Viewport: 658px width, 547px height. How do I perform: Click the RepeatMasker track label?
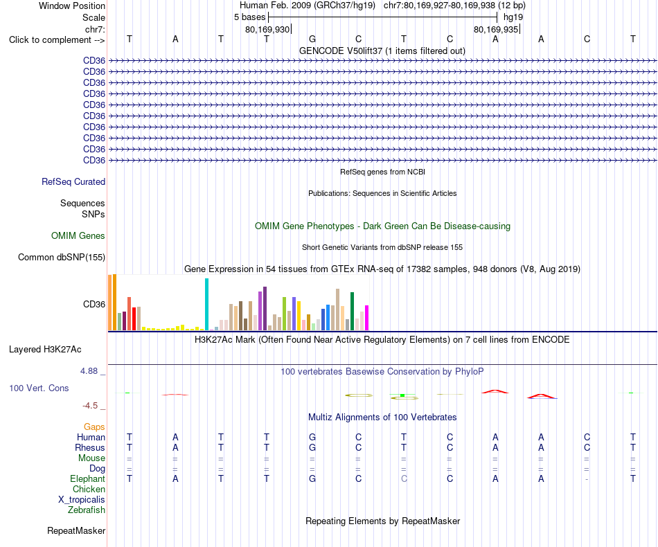pyautogui.click(x=76, y=530)
